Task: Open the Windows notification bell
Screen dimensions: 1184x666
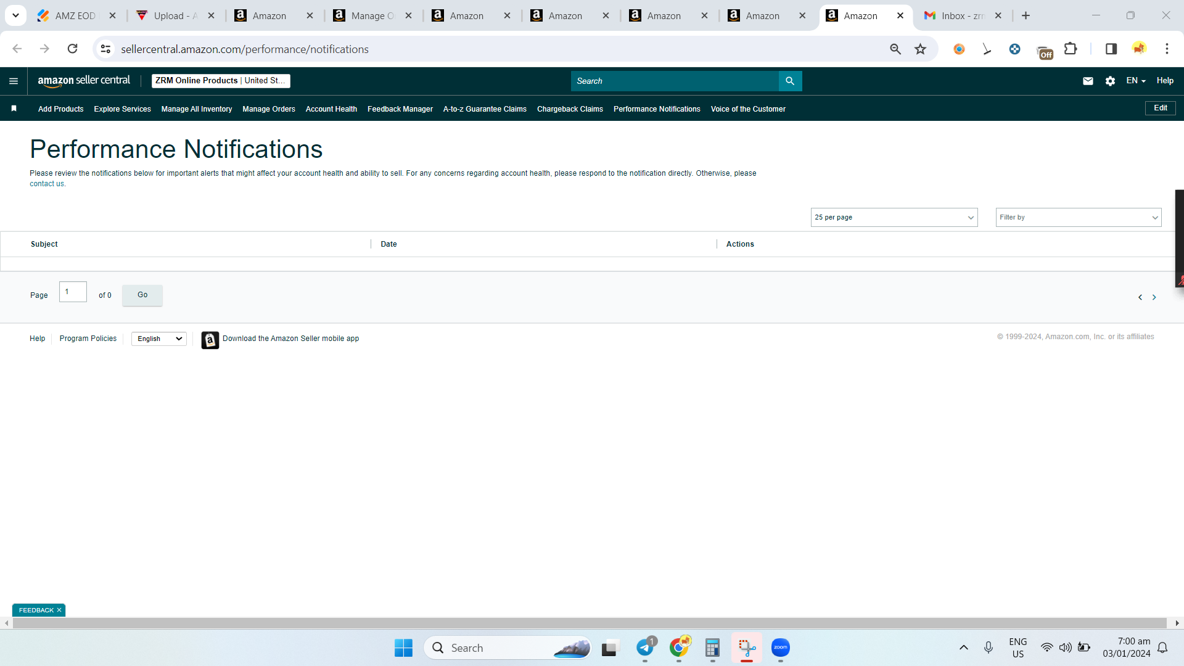Action: pyautogui.click(x=1162, y=647)
